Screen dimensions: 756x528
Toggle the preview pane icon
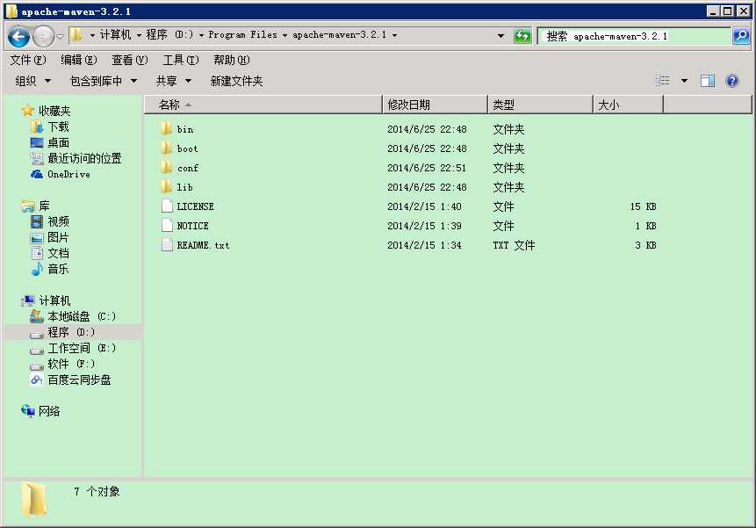pos(708,81)
